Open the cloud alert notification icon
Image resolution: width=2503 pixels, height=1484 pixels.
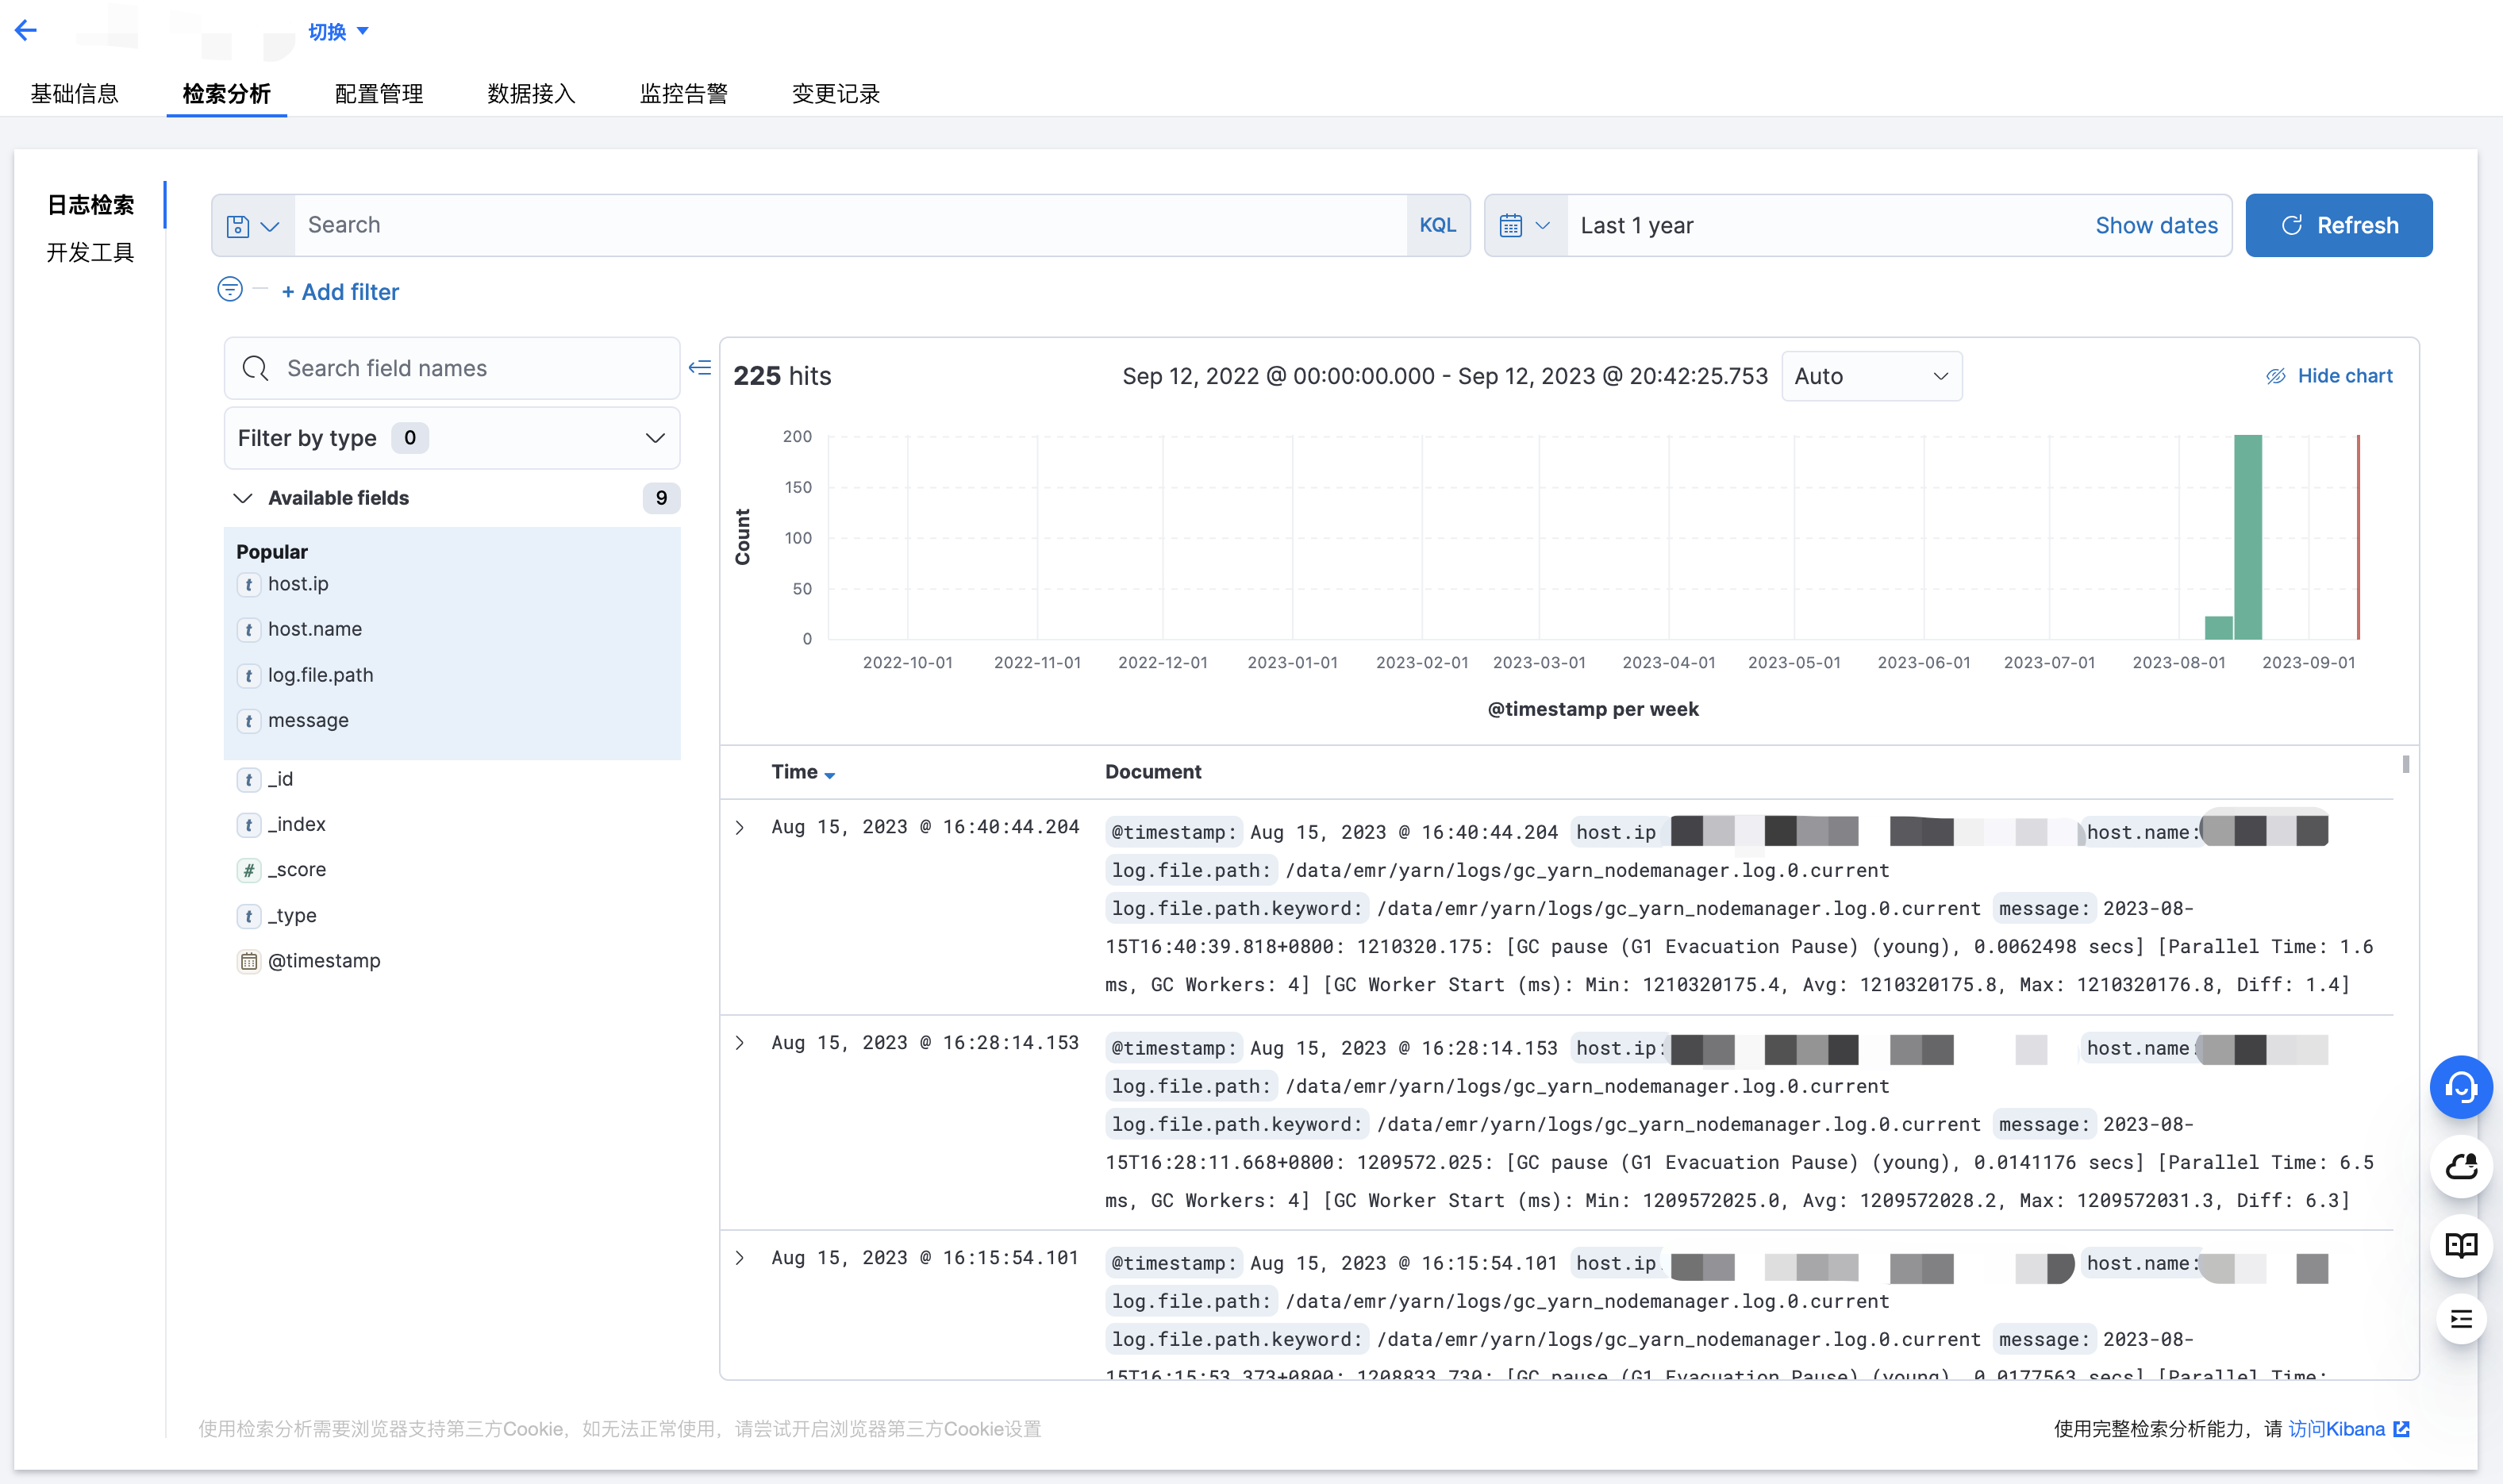click(x=2462, y=1166)
